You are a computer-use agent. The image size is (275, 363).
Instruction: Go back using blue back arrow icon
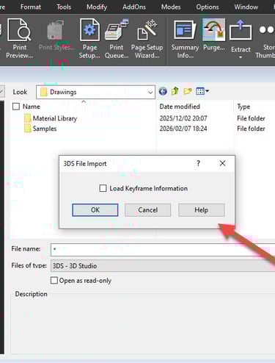(x=163, y=91)
